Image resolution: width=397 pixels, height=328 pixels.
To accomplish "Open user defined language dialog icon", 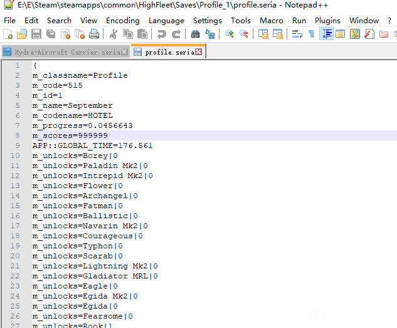I will [x=341, y=34].
